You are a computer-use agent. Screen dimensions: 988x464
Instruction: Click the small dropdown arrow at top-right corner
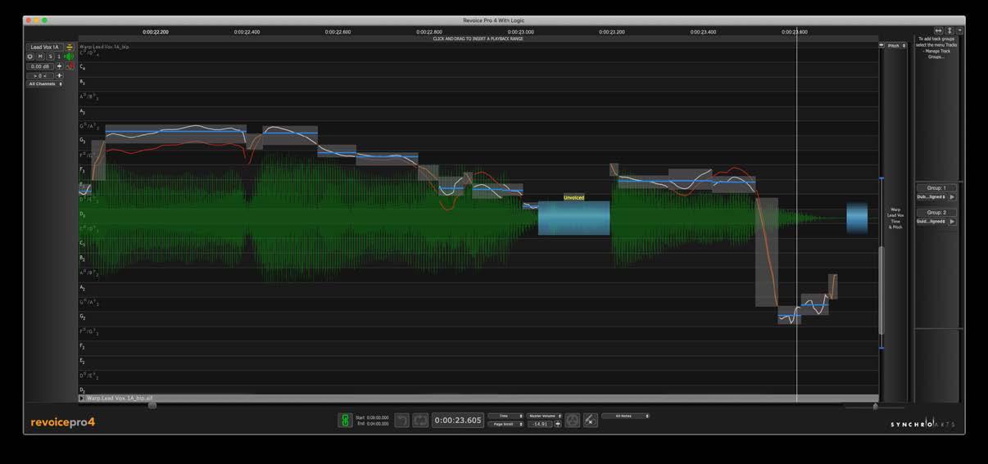point(960,30)
